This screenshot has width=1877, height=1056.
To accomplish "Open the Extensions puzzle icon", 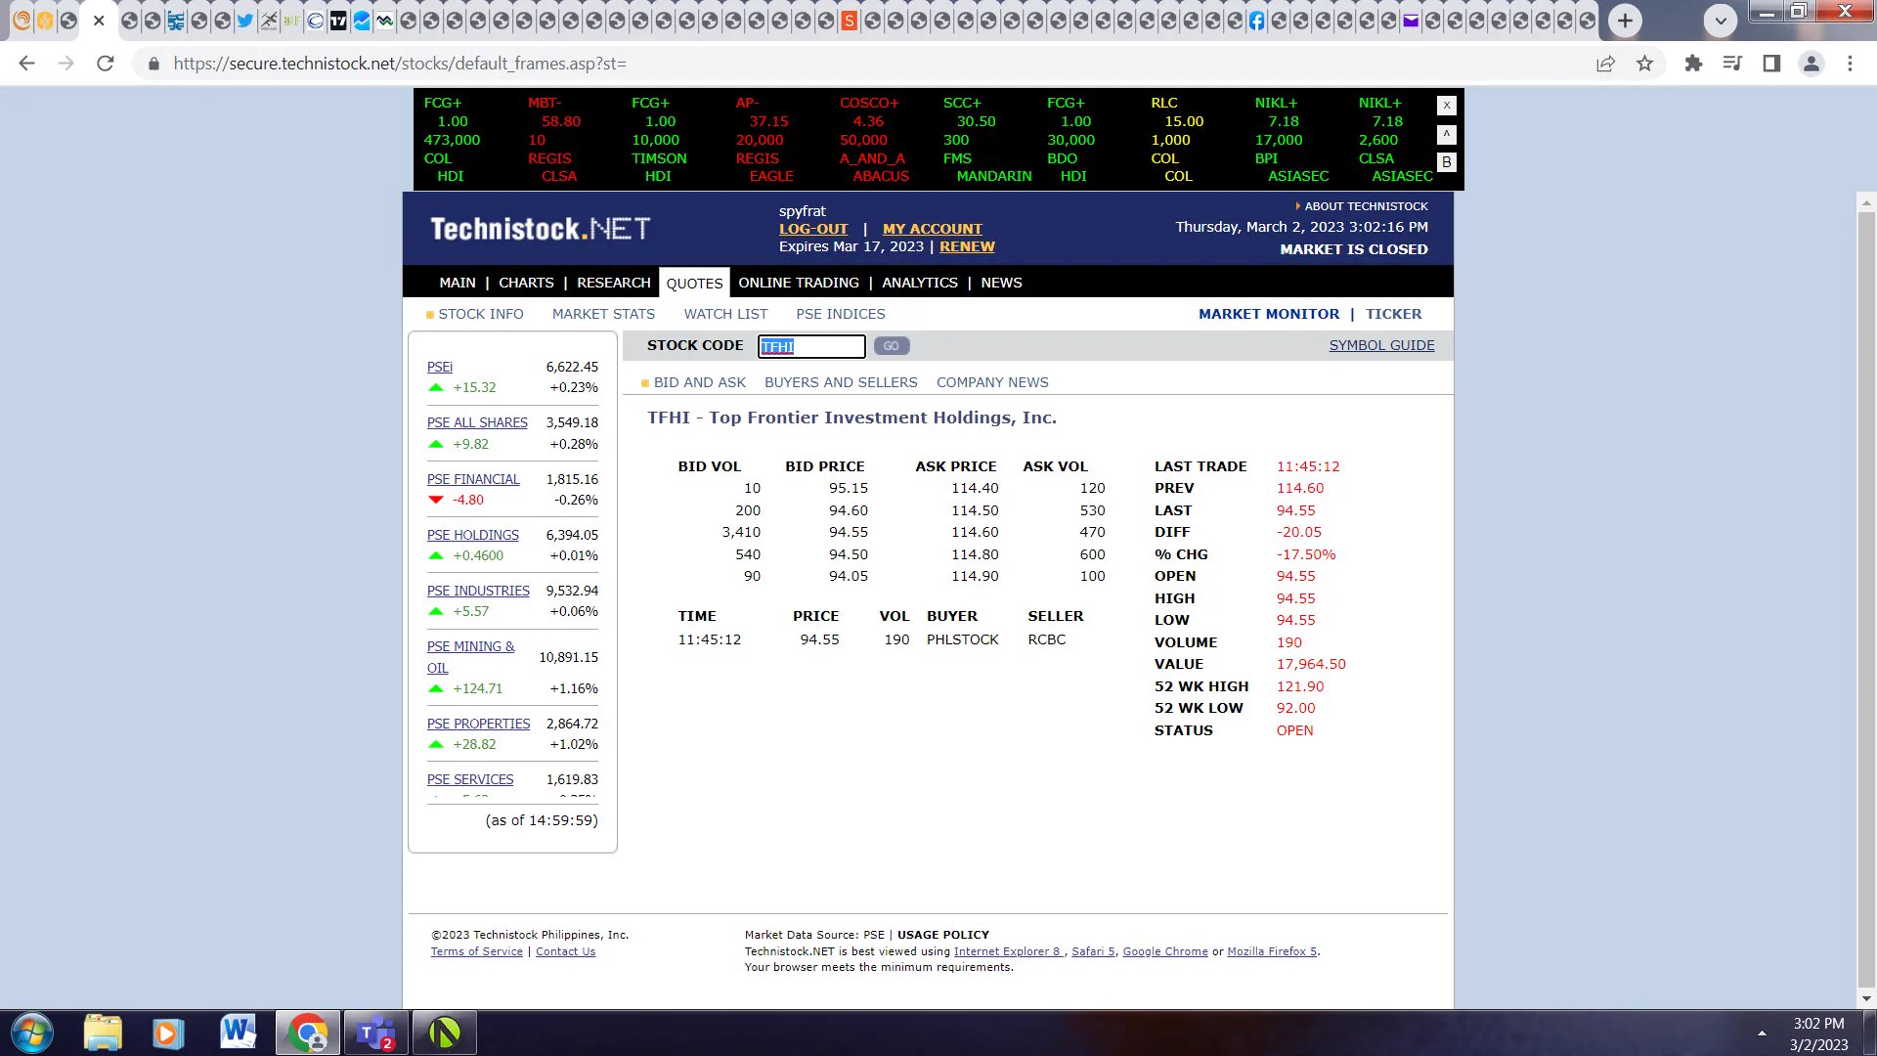I will (1693, 64).
